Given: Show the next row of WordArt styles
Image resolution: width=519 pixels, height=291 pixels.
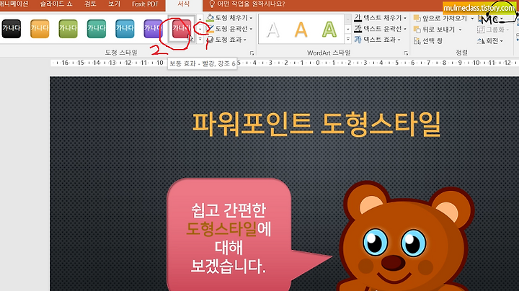Looking at the screenshot, I should 348,29.
